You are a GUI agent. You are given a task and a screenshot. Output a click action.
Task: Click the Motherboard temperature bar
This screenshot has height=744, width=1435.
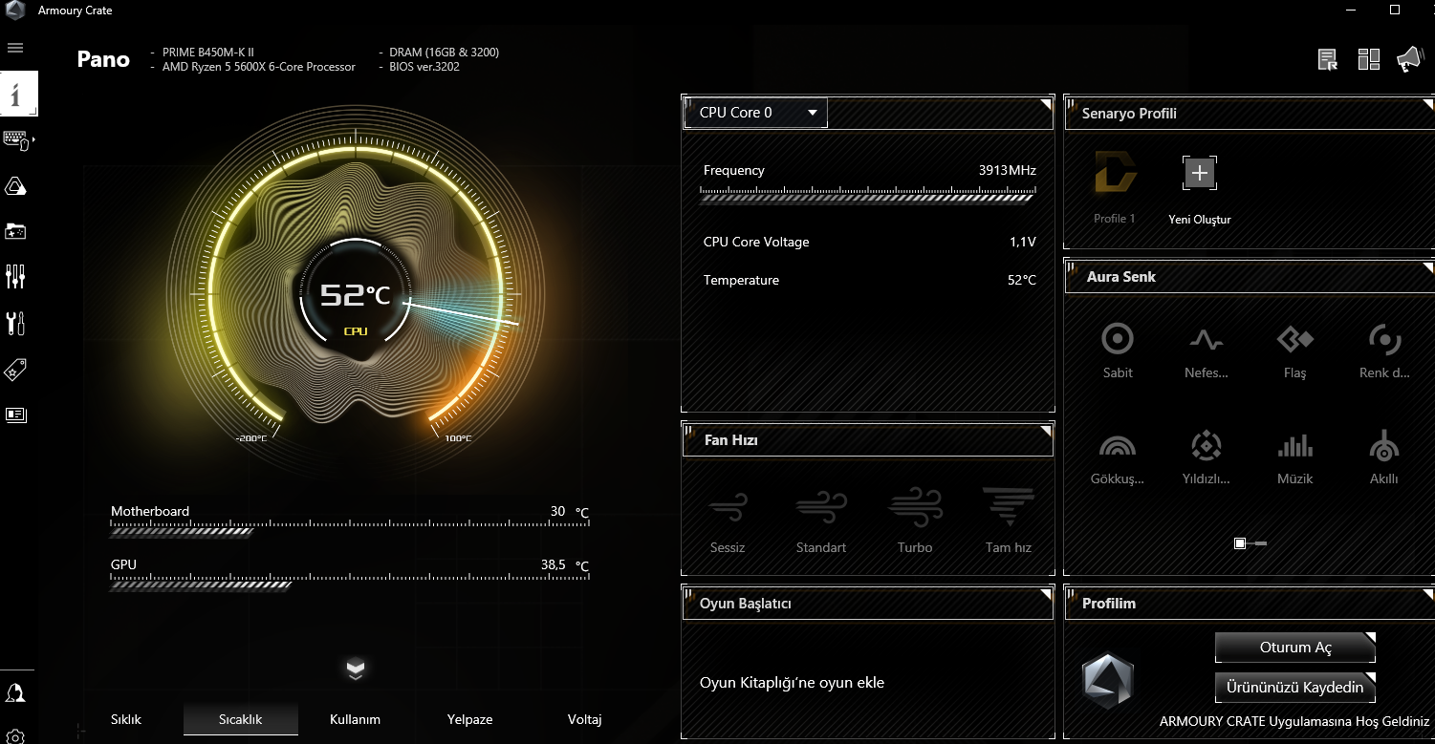click(x=349, y=528)
